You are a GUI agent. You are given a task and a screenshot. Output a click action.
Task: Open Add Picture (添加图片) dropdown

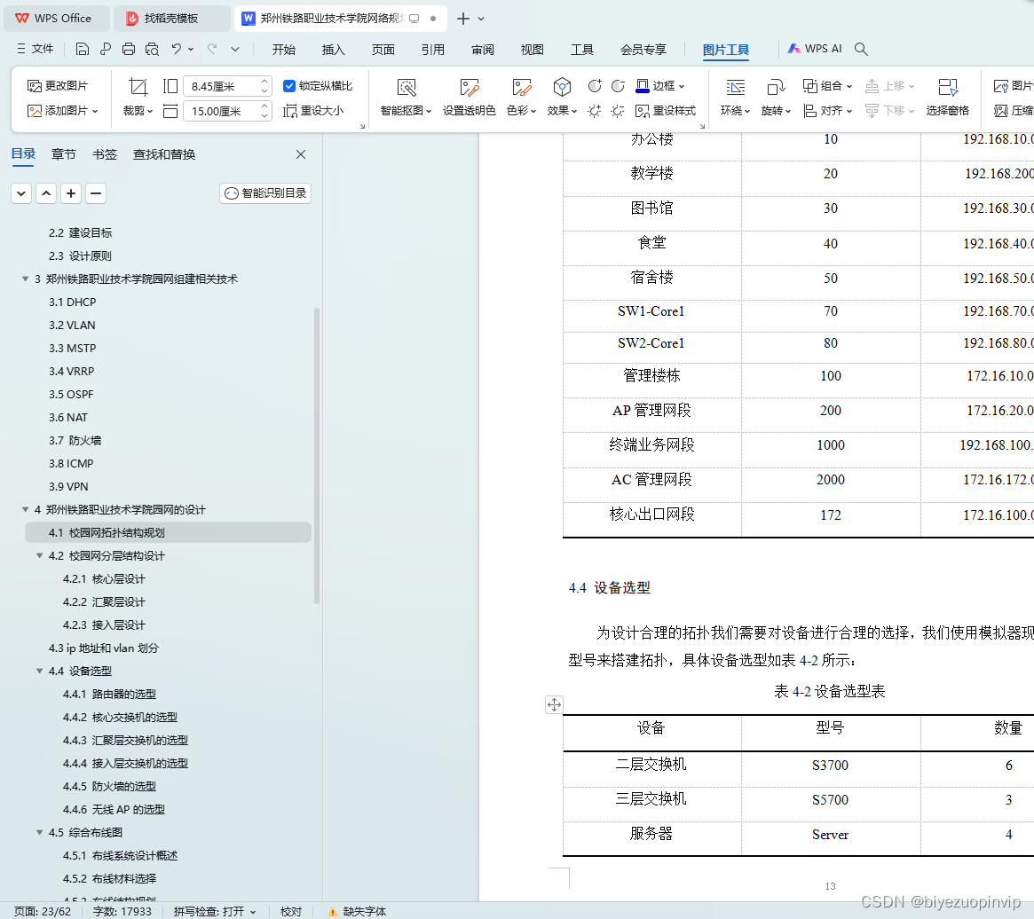[63, 111]
